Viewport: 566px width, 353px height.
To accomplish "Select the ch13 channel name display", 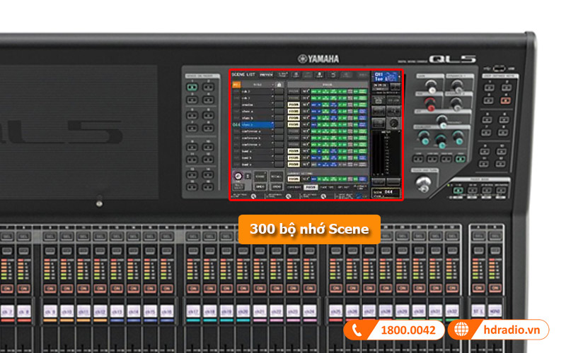I will coord(117,311).
